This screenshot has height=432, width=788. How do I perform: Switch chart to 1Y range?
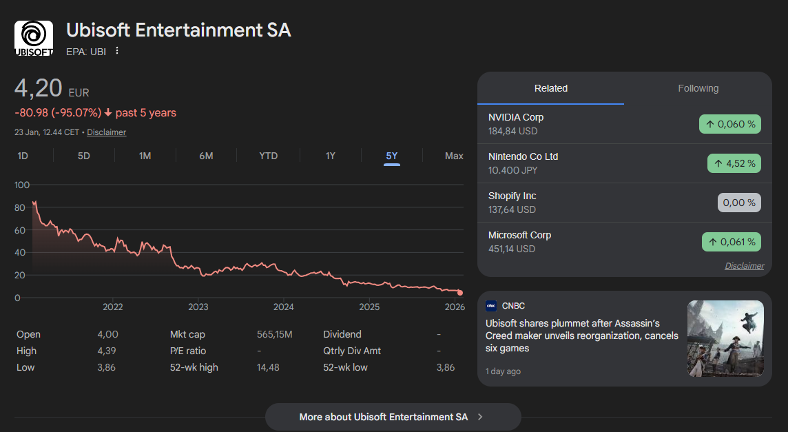click(x=331, y=156)
